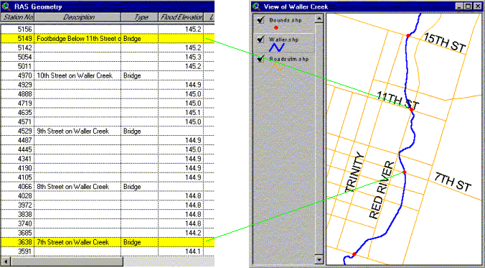
Task: Toggle the Waller.shp layer checkbox
Action: (x=260, y=40)
